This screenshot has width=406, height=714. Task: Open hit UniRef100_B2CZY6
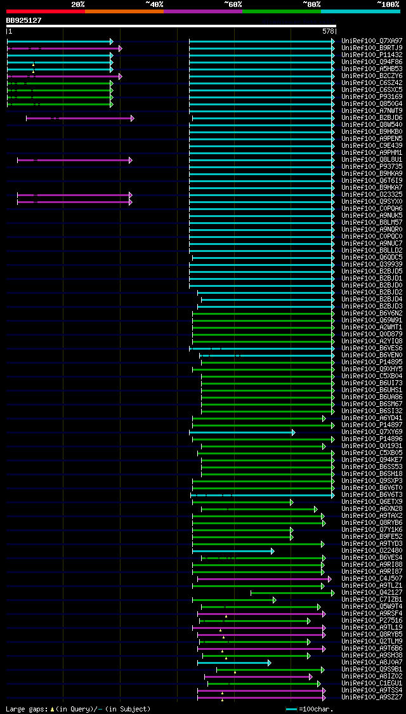click(372, 76)
